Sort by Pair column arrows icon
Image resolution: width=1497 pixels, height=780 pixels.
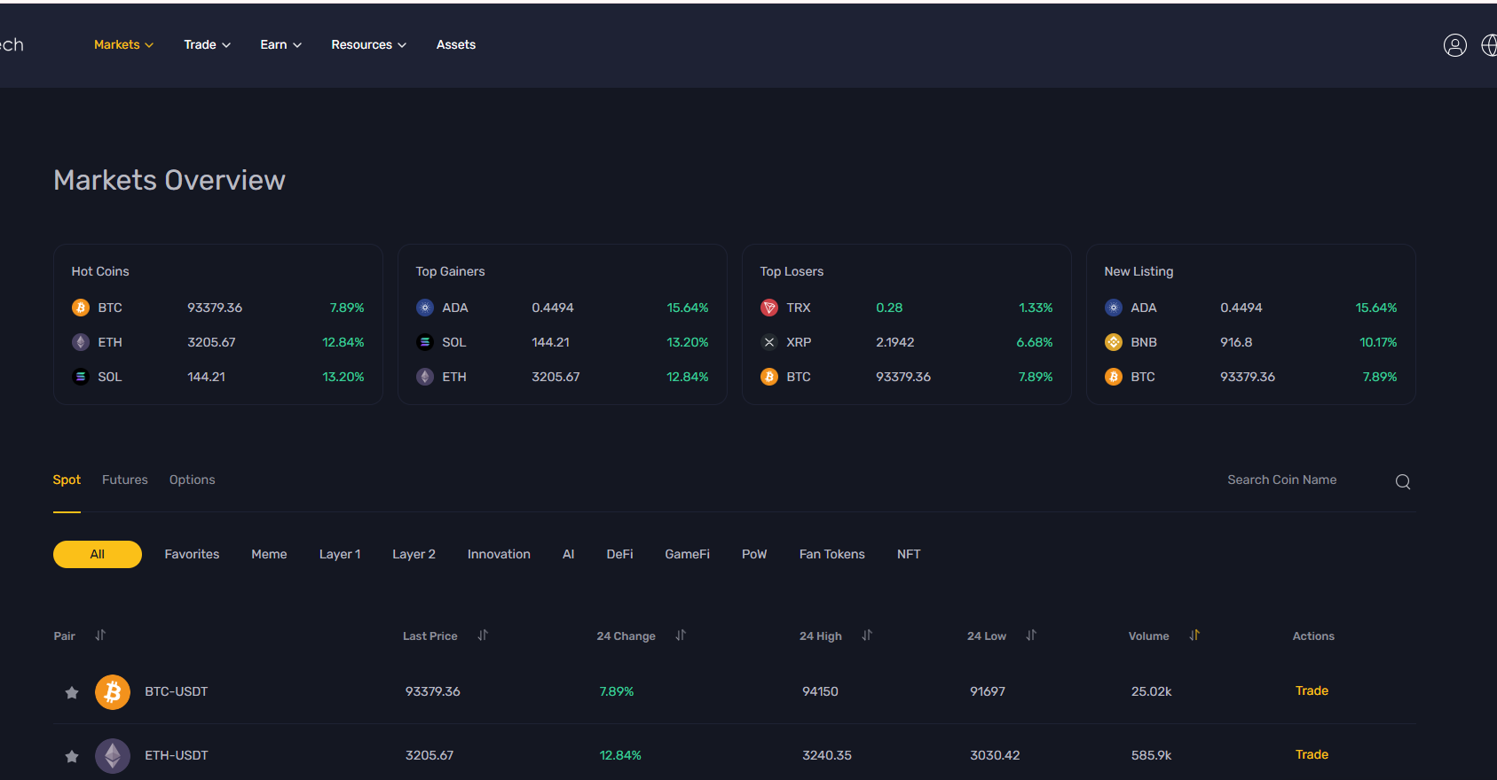coord(100,636)
